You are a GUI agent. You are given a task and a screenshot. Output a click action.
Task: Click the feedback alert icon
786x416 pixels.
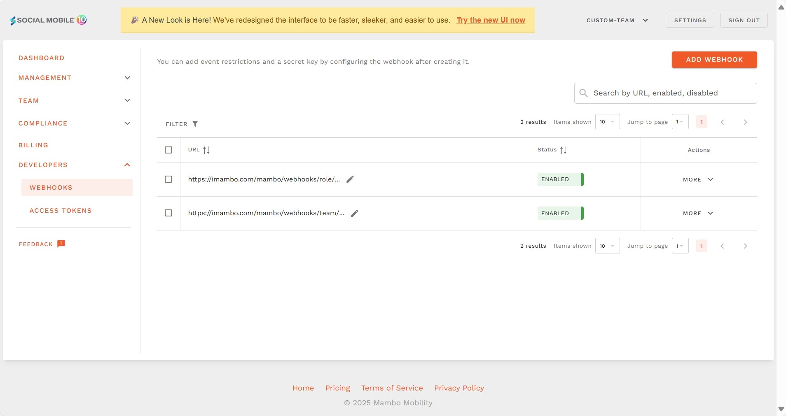61,243
